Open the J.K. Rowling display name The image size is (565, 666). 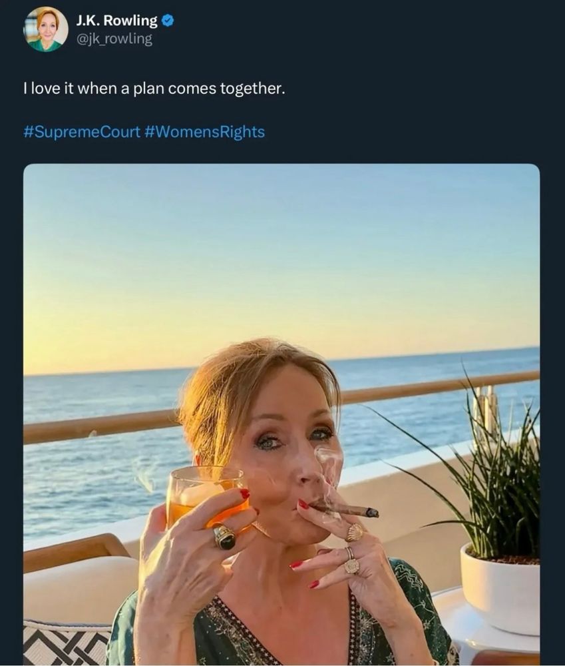[116, 21]
